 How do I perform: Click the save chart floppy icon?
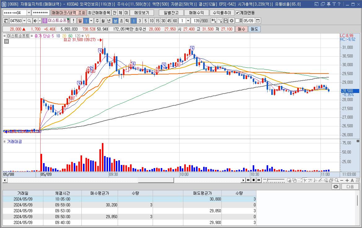[x=226, y=21]
